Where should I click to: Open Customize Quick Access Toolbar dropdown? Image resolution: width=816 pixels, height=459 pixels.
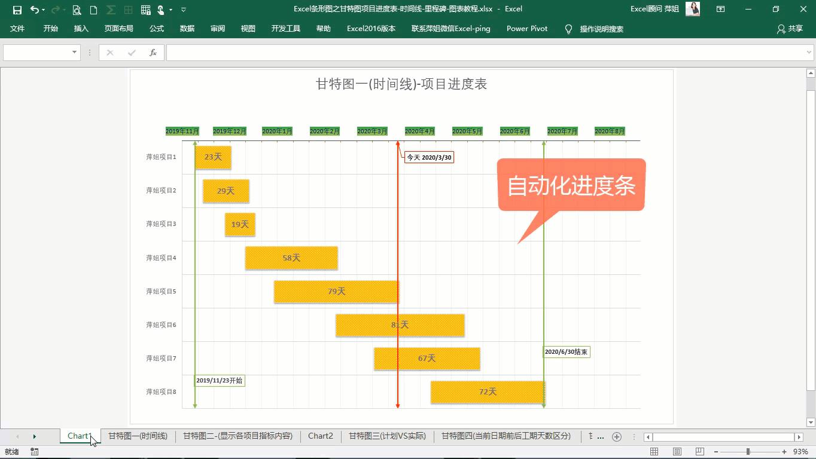point(183,10)
